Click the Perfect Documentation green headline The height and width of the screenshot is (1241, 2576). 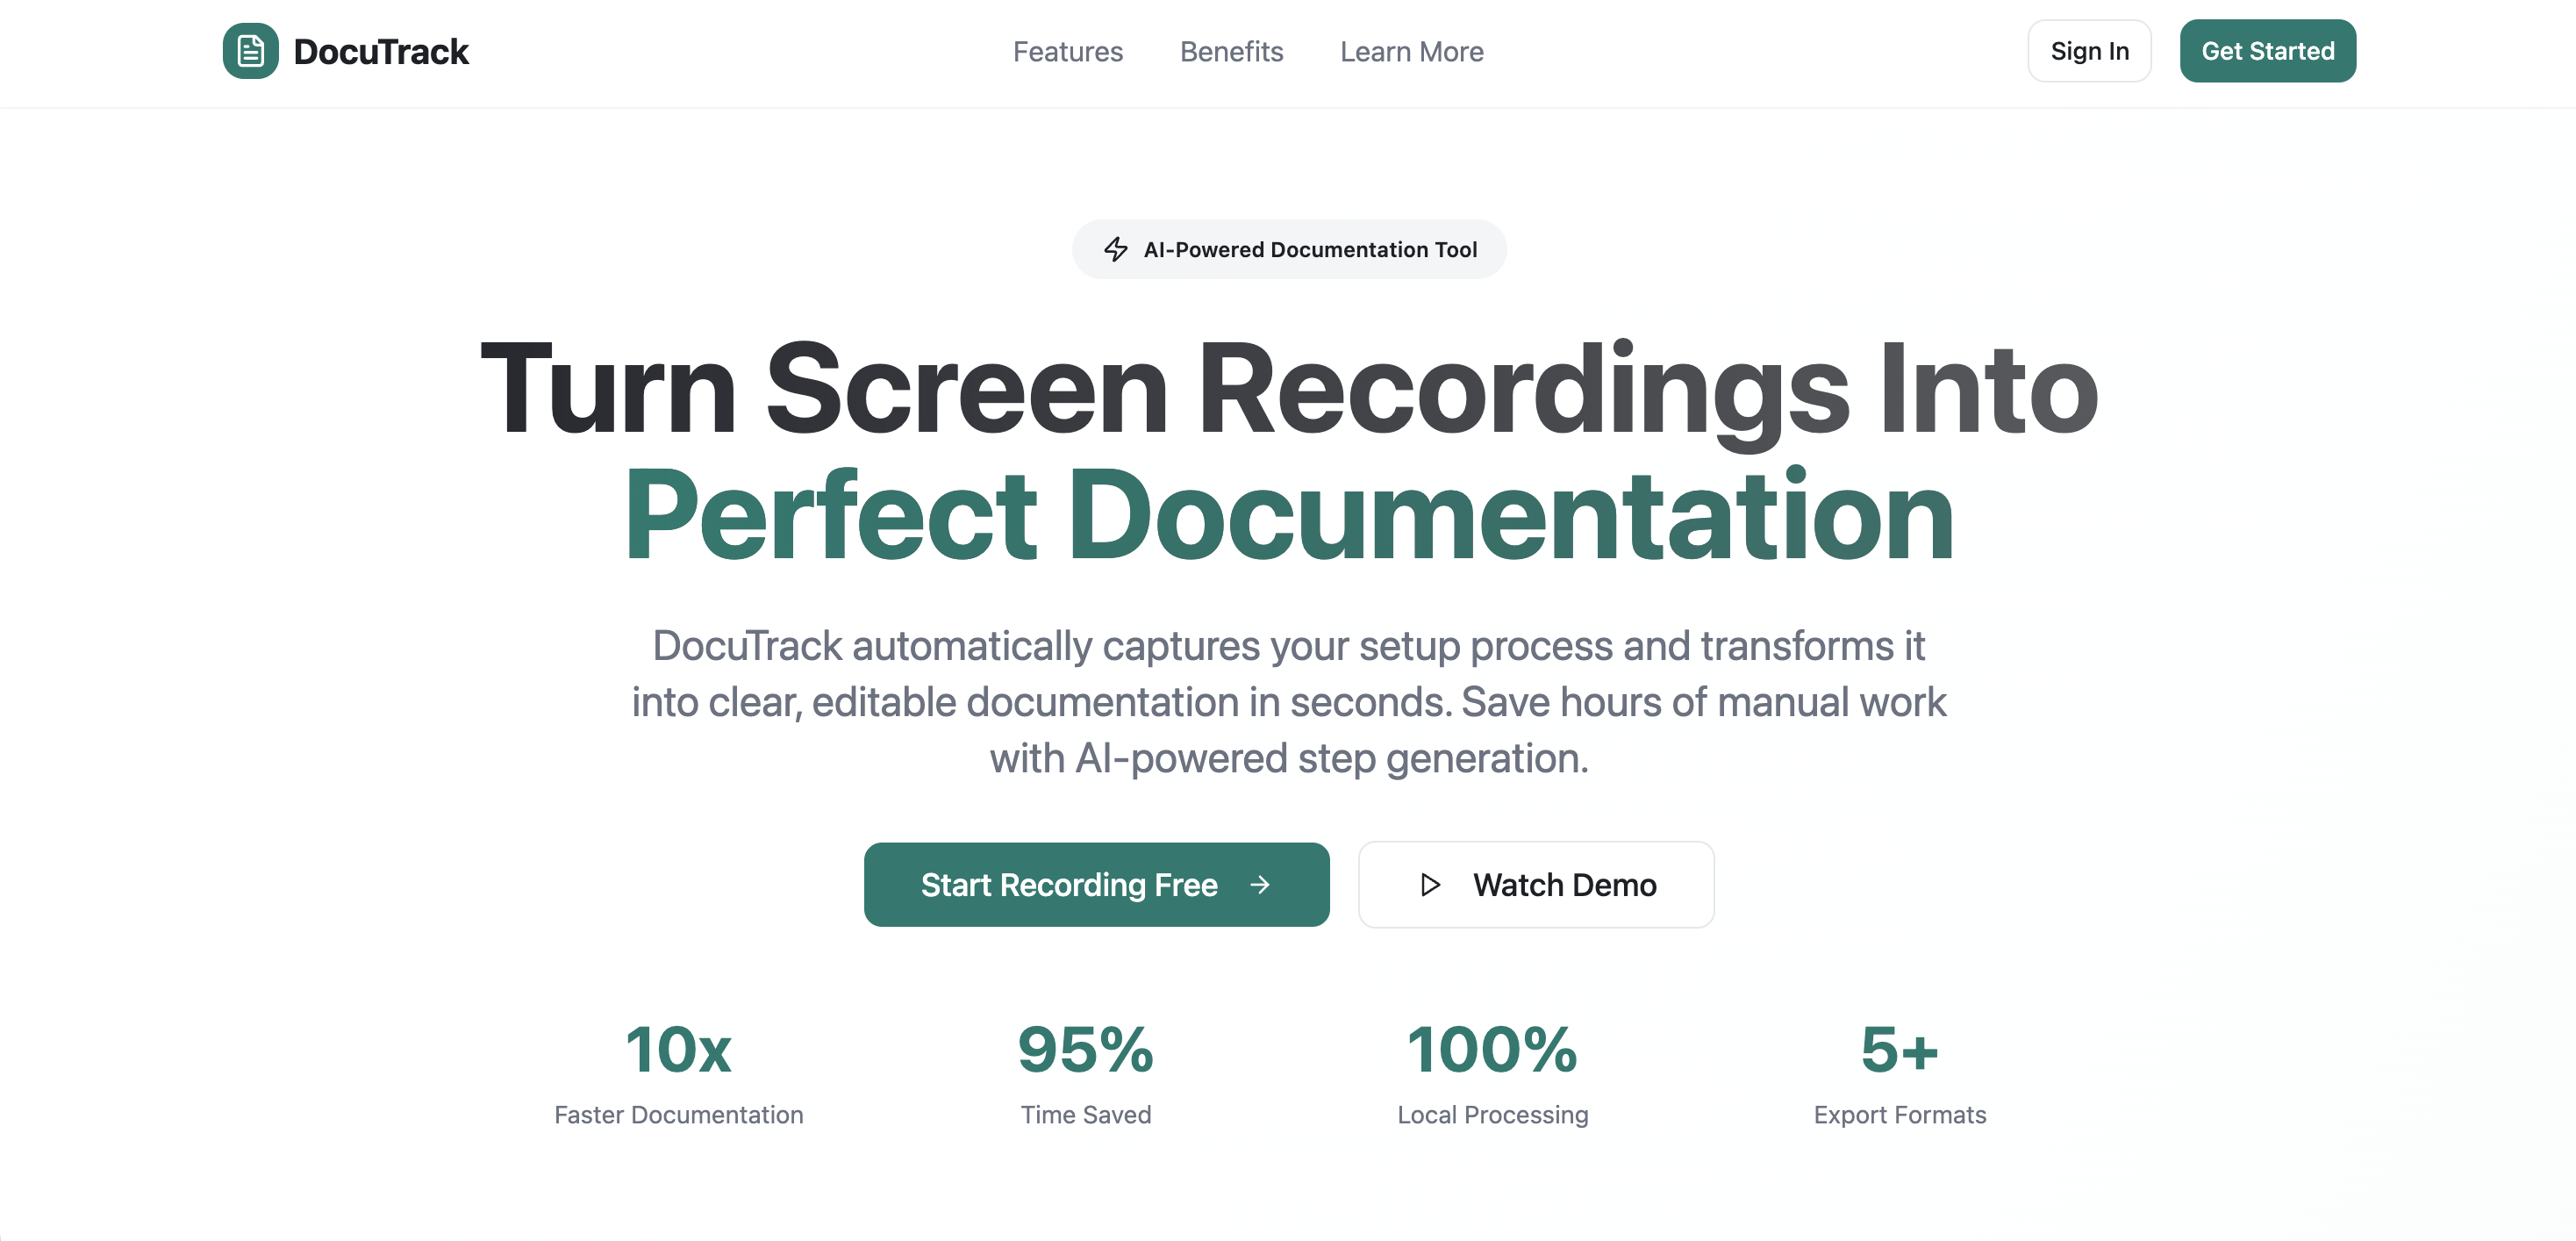(x=1288, y=516)
